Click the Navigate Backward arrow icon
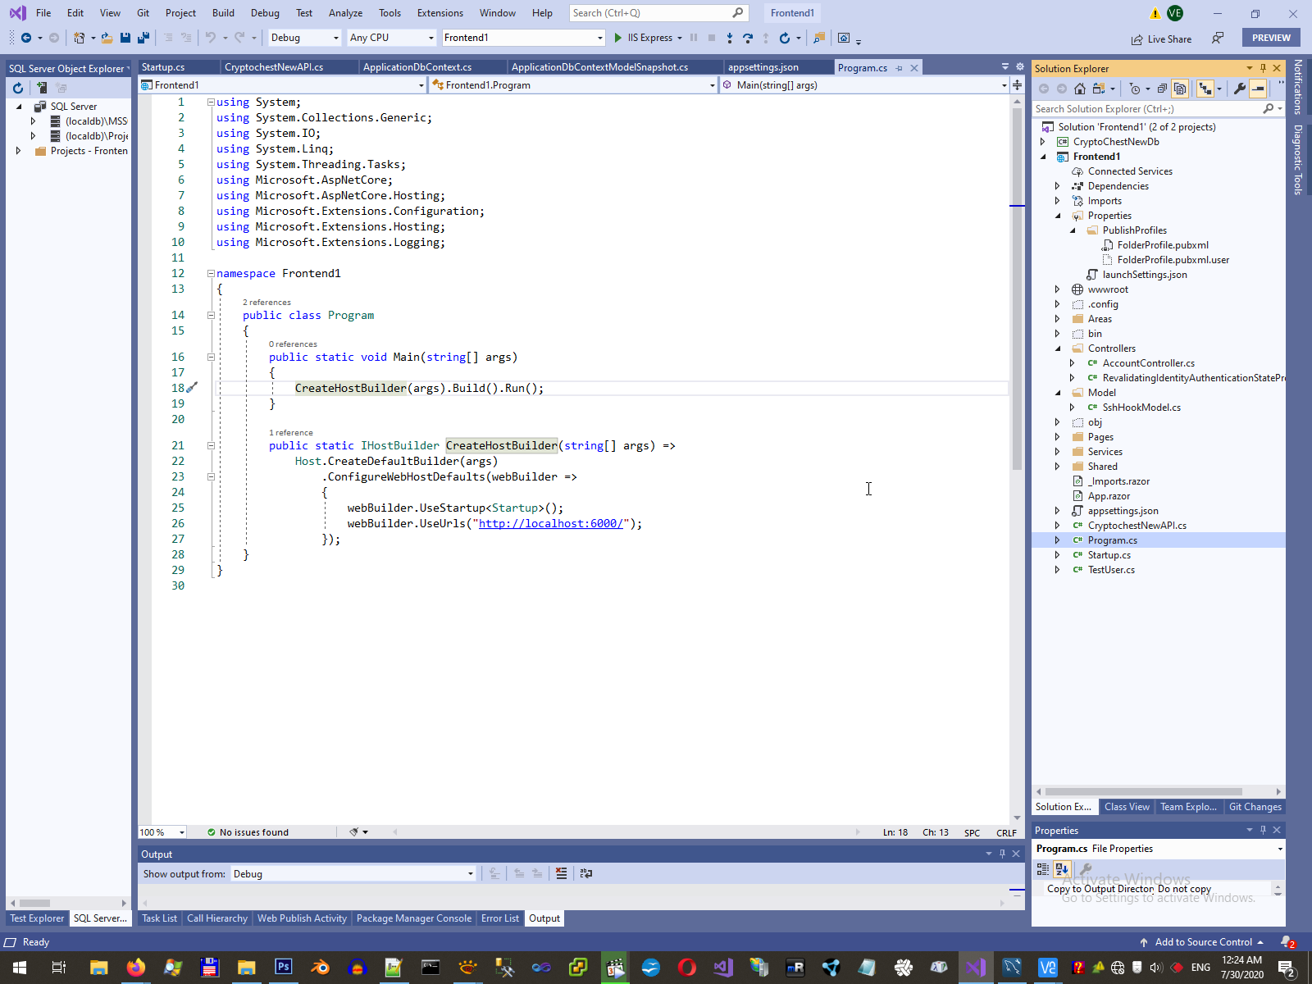The width and height of the screenshot is (1312, 984). click(26, 38)
